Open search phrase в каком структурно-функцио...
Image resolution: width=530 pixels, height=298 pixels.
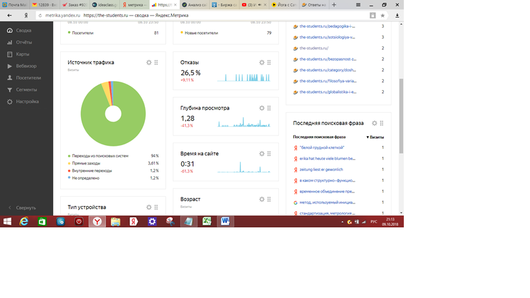[327, 181]
